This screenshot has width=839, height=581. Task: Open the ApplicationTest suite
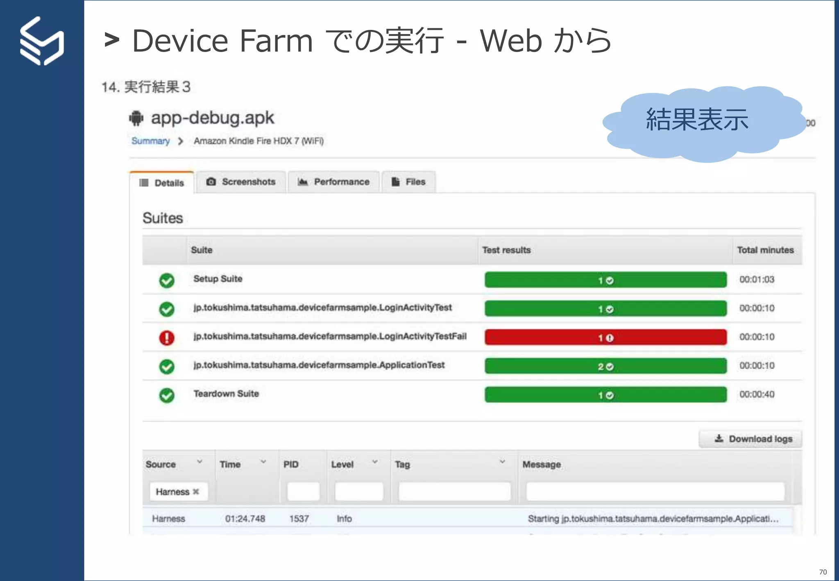coord(472,365)
